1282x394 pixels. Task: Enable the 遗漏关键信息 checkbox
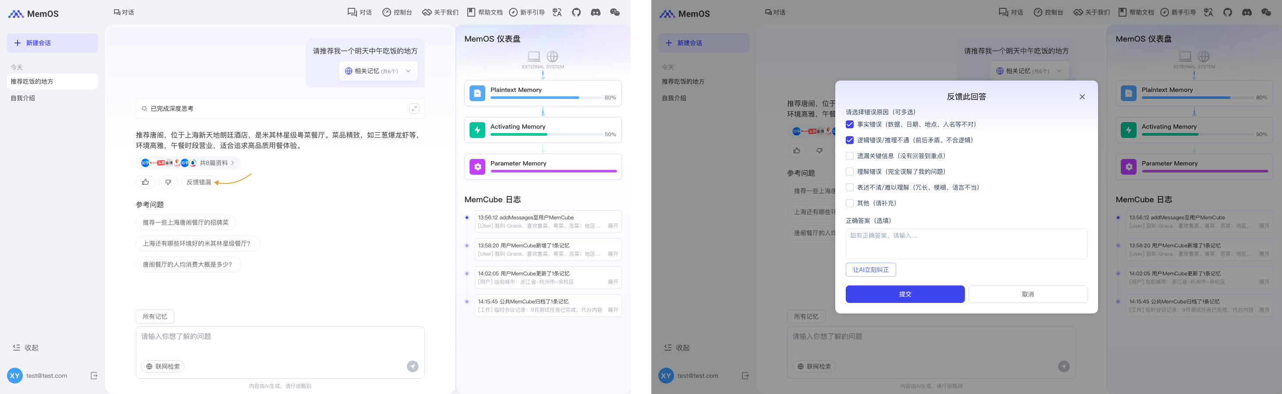pyautogui.click(x=850, y=156)
